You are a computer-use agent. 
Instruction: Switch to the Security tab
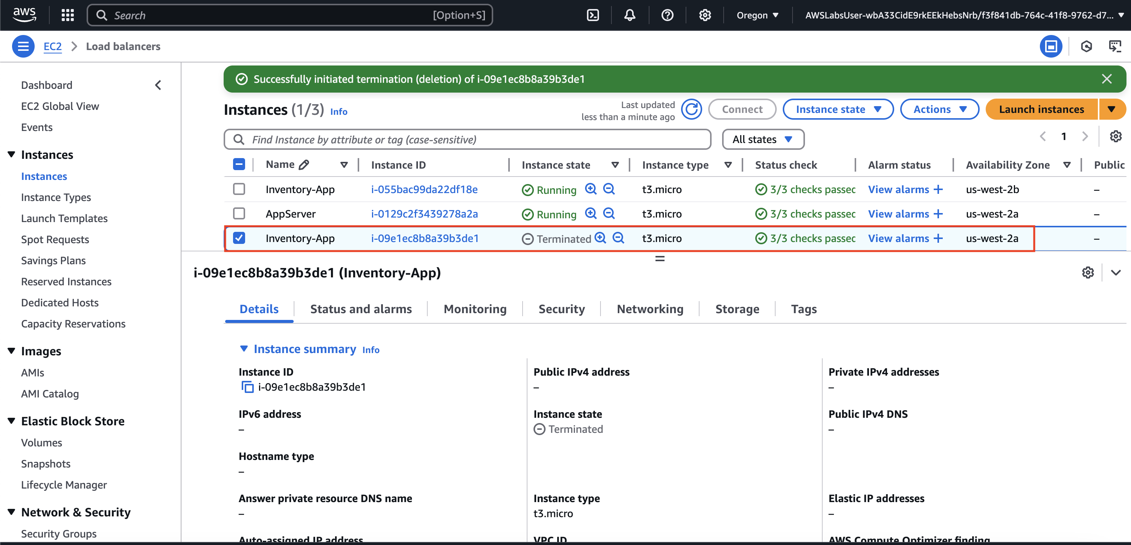pos(562,309)
